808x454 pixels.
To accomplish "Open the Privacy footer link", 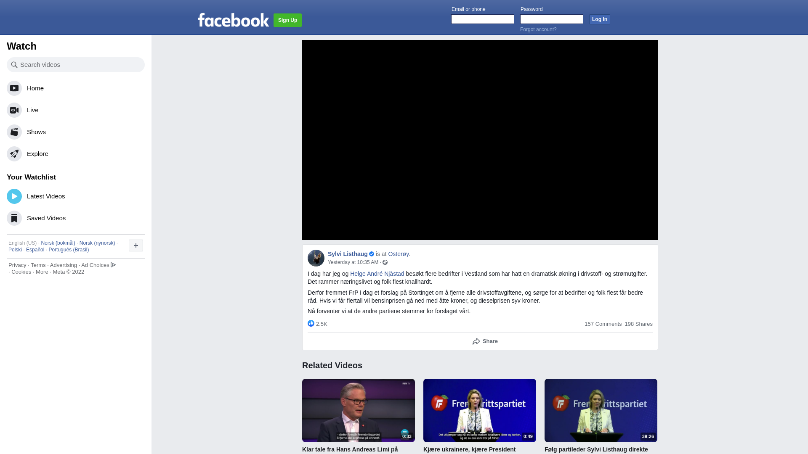I will tap(17, 265).
